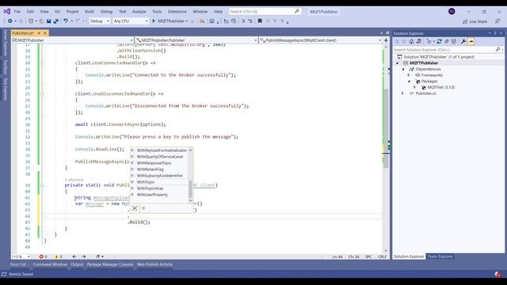The width and height of the screenshot is (507, 285).
Task: Toggle auto-hide pin on Solution Explorer panel
Action: click(495, 33)
